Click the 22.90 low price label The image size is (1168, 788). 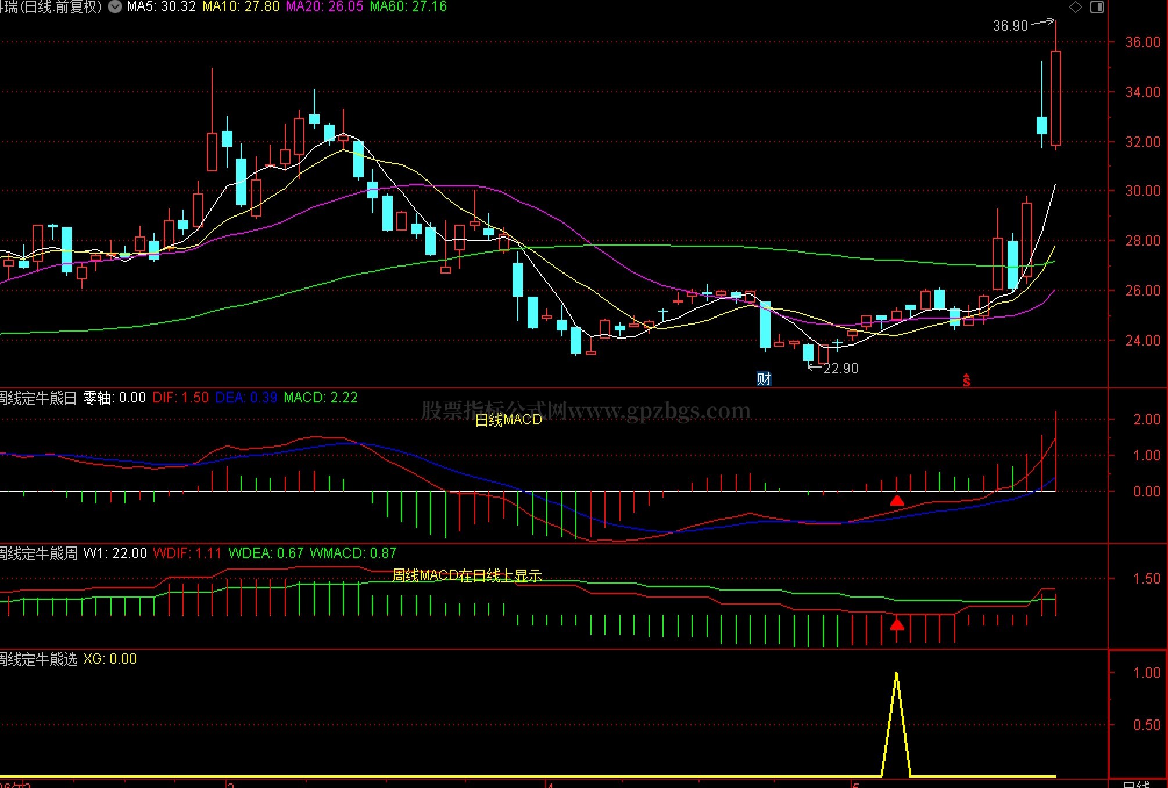[x=841, y=368]
